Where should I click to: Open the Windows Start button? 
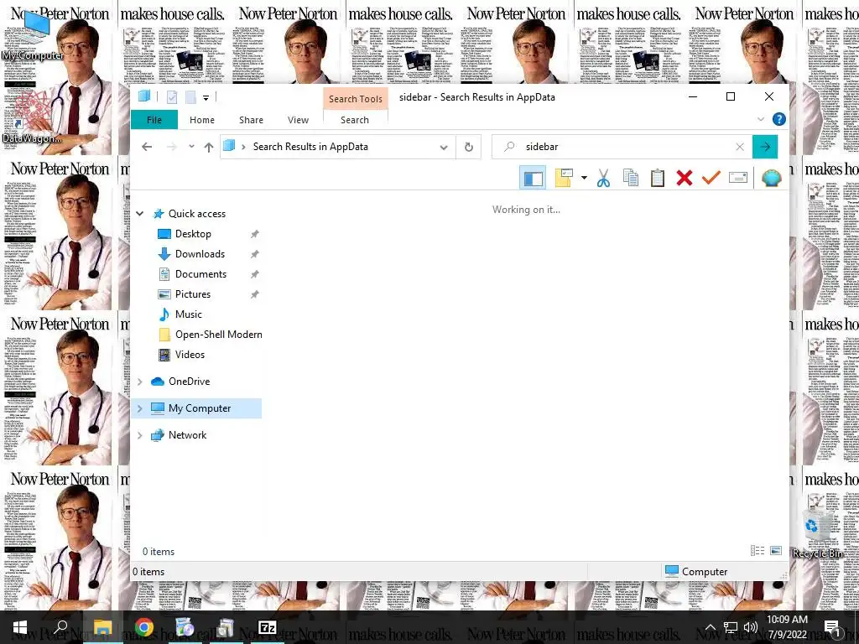pos(20,627)
